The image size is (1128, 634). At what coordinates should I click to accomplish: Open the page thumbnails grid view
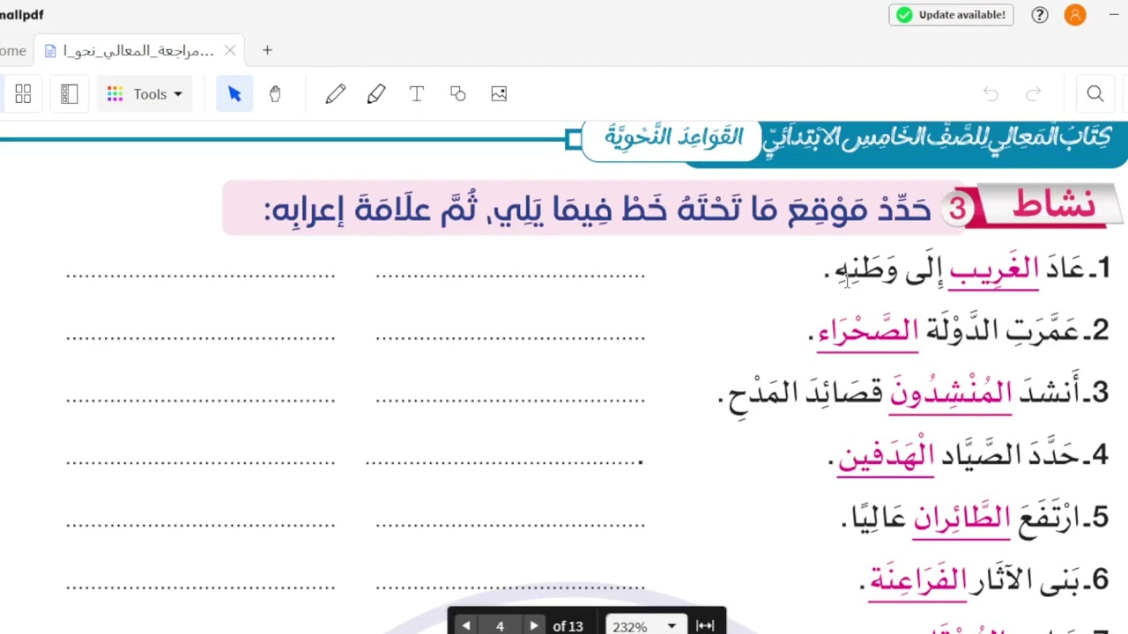pyautogui.click(x=23, y=93)
